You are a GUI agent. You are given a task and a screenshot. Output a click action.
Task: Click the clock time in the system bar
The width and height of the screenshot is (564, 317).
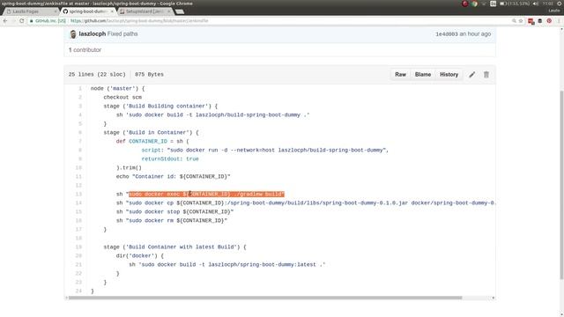point(548,4)
